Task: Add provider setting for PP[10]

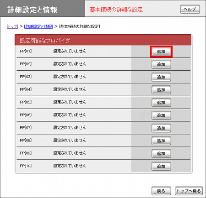Action: tap(161, 167)
